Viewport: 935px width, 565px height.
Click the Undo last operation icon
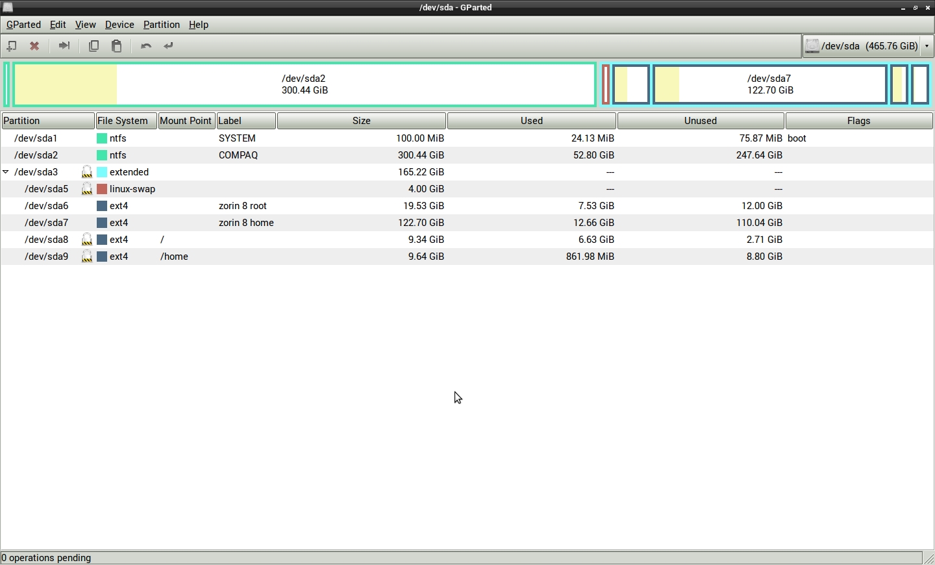coord(146,46)
